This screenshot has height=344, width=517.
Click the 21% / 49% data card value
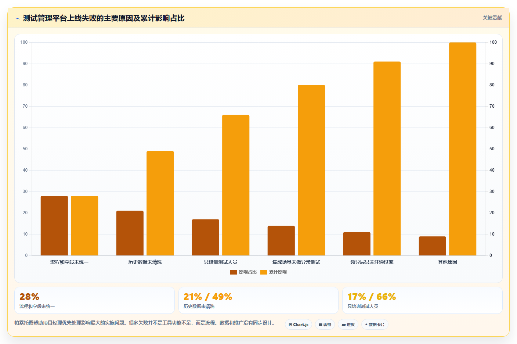(208, 297)
